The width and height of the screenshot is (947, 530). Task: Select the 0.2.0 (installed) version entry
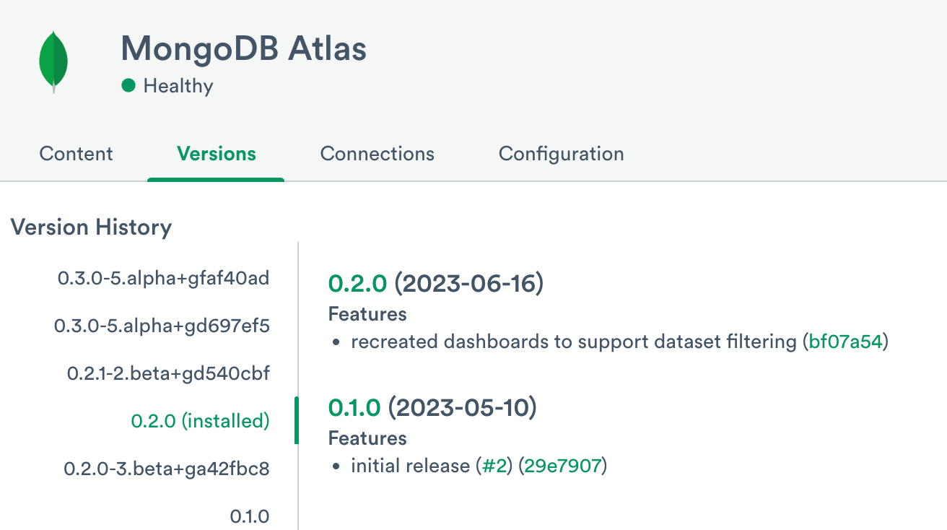pos(201,421)
